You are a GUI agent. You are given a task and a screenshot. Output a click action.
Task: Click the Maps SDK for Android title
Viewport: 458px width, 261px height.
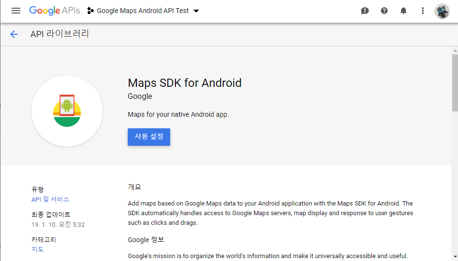coord(185,83)
